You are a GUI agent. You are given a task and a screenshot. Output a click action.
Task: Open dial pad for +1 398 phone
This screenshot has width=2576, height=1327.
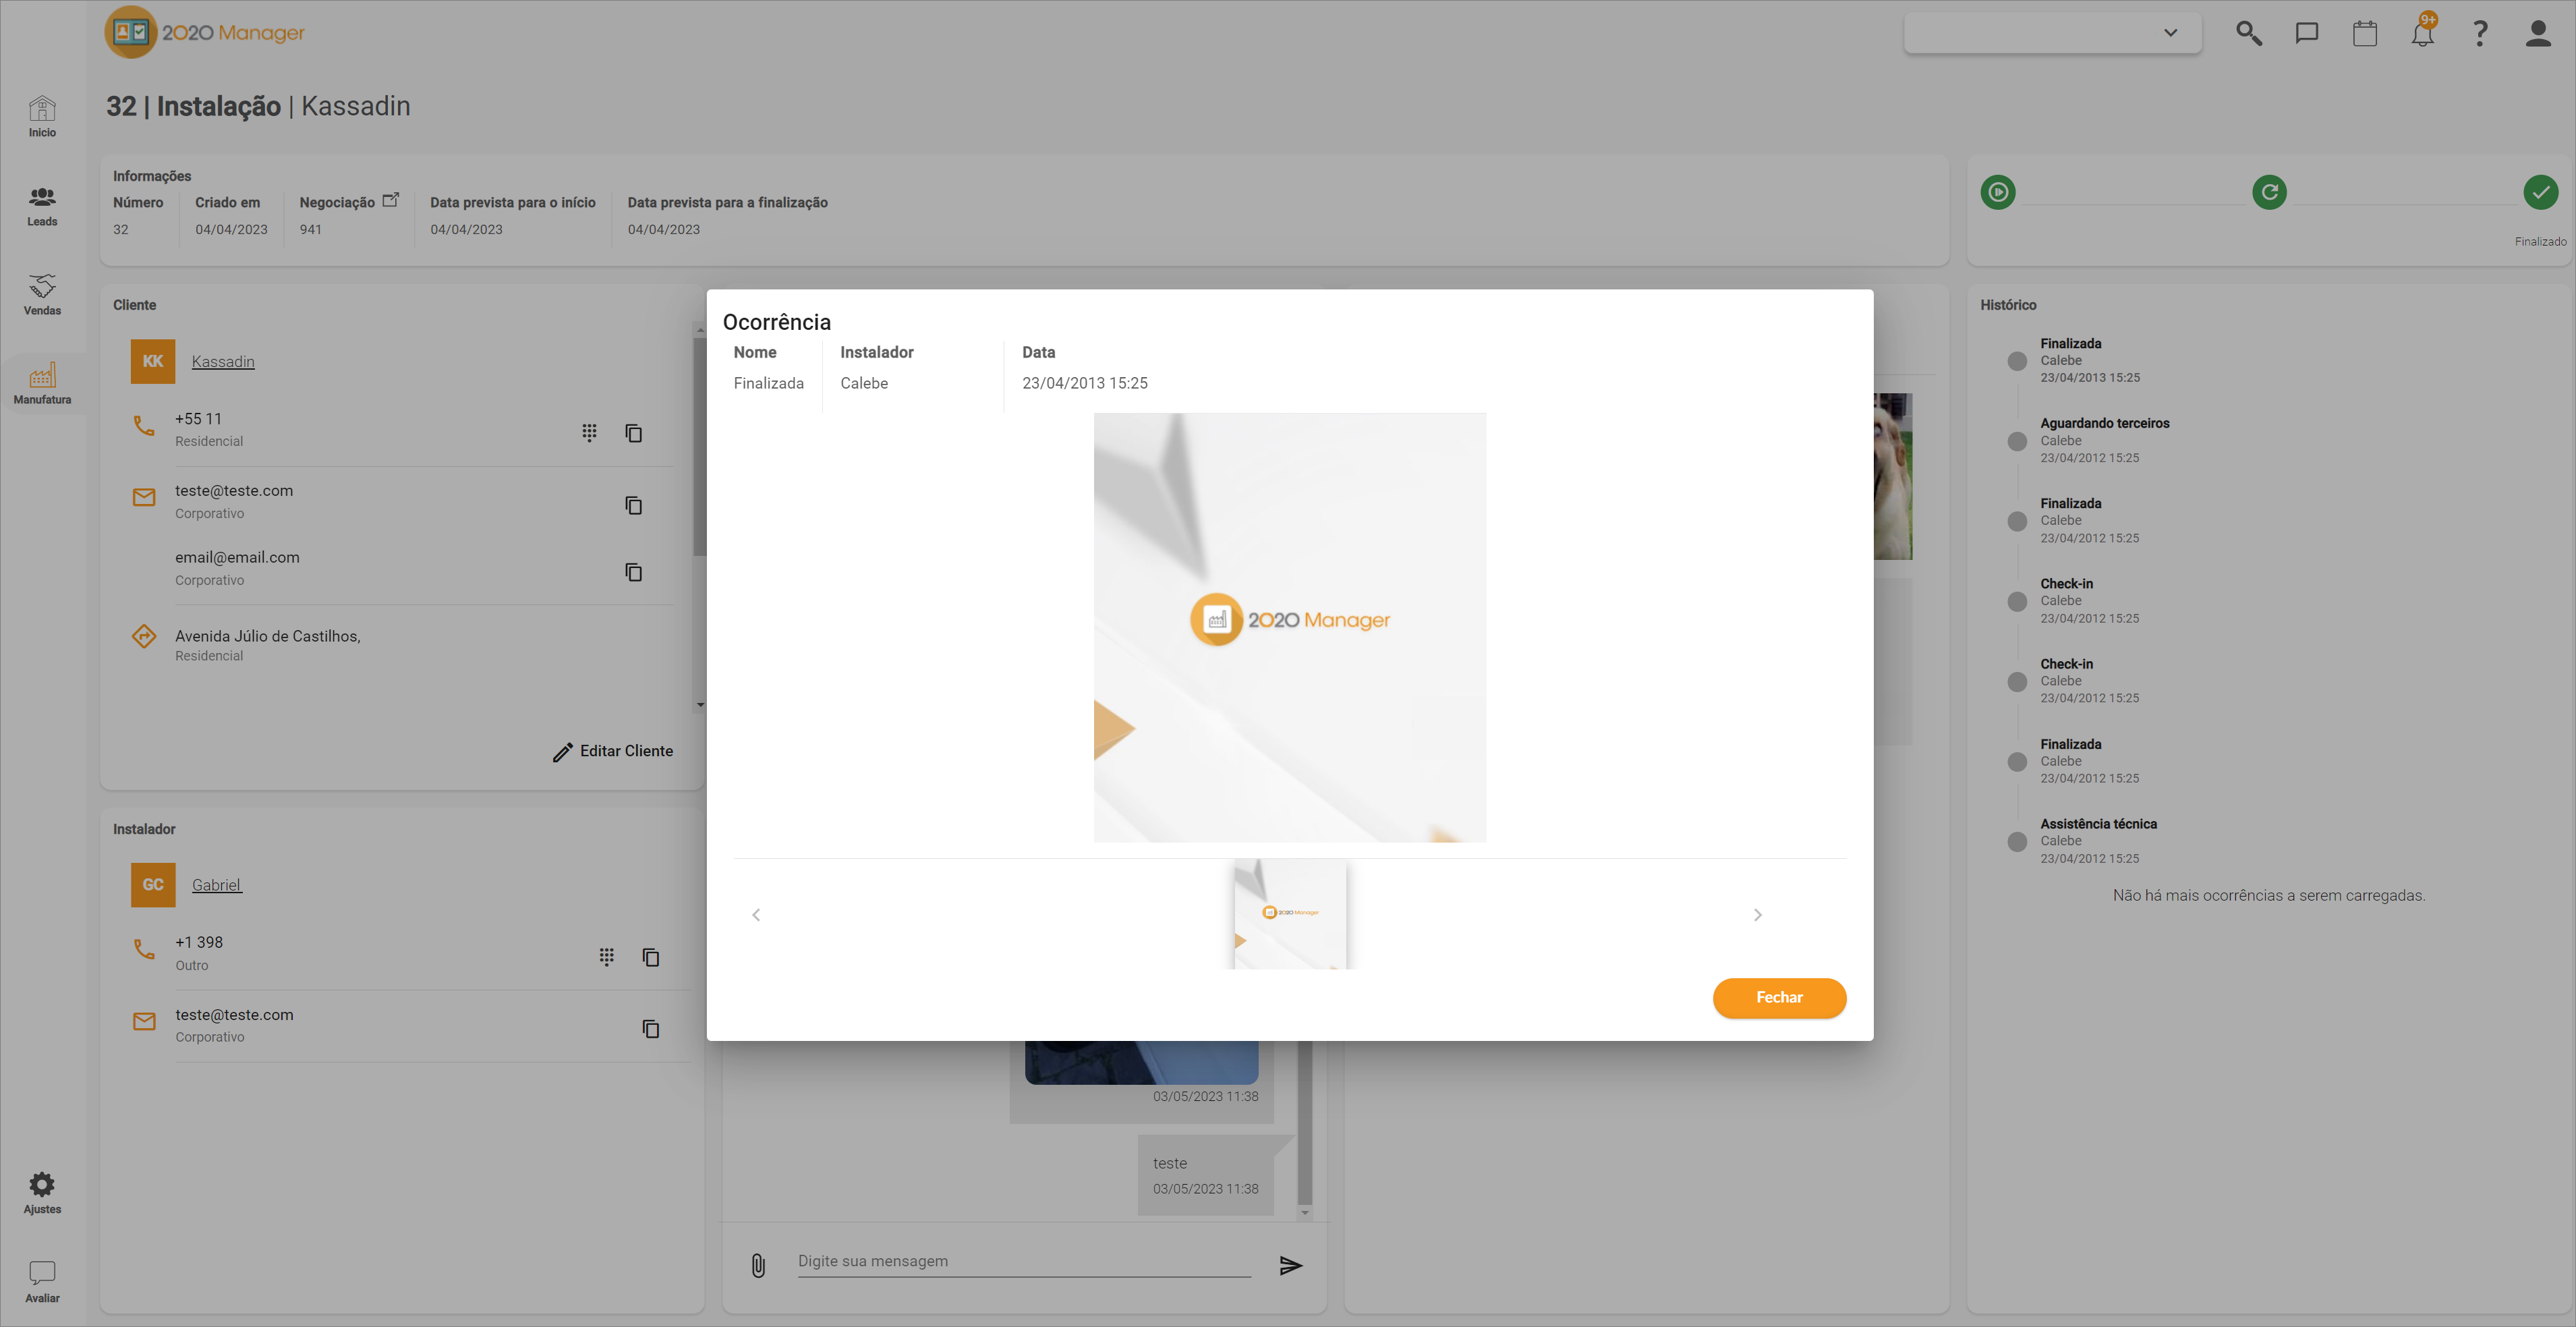pos(606,956)
